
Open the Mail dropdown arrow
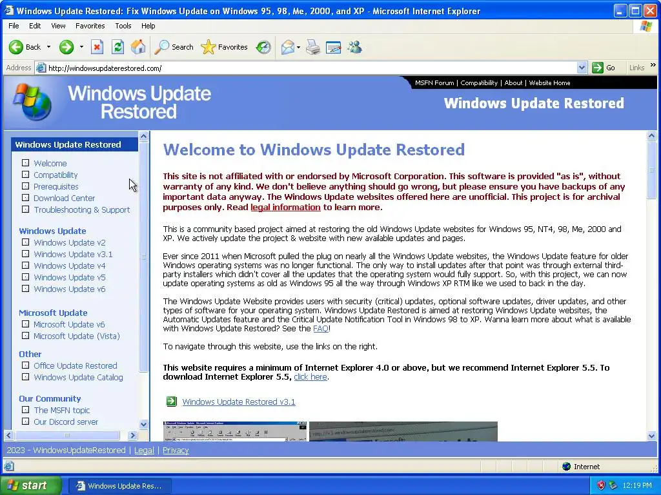298,47
